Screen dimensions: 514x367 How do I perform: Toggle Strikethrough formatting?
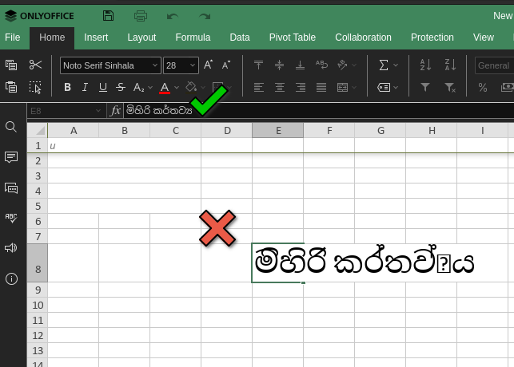(x=121, y=87)
